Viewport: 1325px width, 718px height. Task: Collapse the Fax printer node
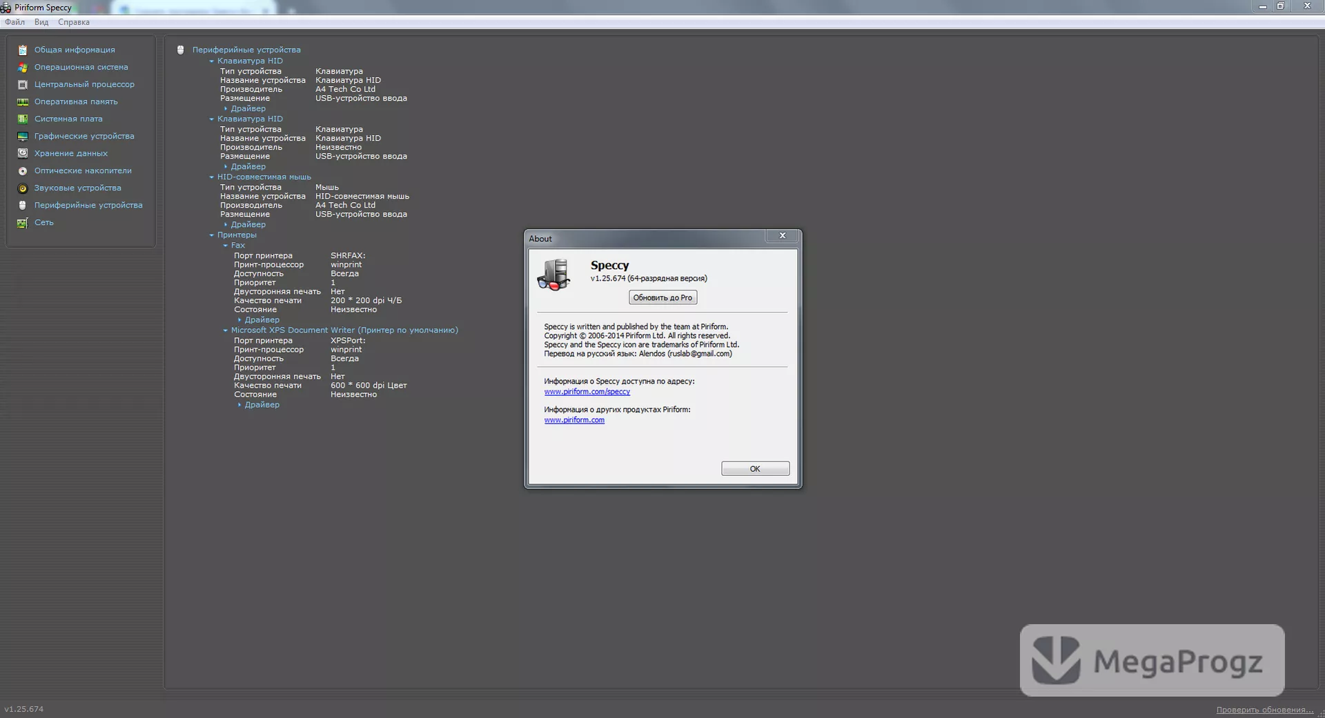(226, 245)
